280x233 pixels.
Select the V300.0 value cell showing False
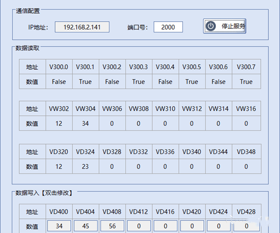(x=59, y=81)
